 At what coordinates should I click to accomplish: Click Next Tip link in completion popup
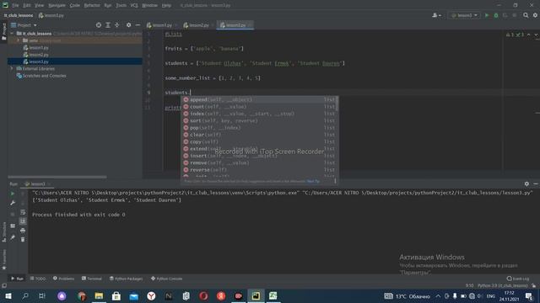click(x=313, y=182)
